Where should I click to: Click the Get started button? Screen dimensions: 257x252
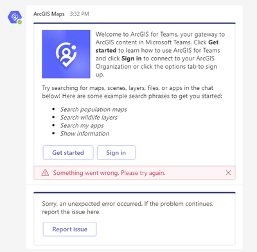click(x=68, y=152)
